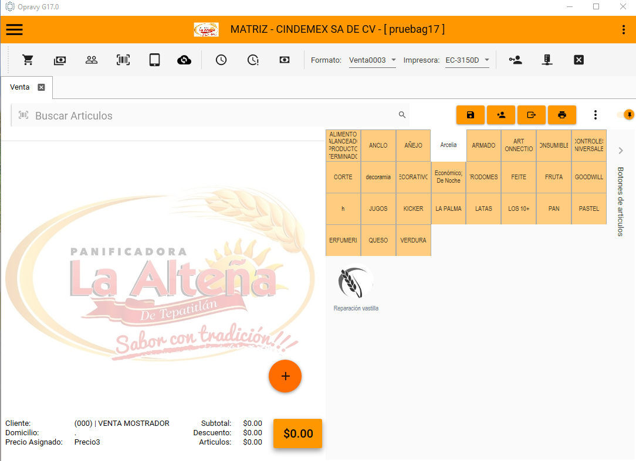The height and width of the screenshot is (461, 636).
Task: Click the company logo in orange header
Action: click(x=206, y=29)
